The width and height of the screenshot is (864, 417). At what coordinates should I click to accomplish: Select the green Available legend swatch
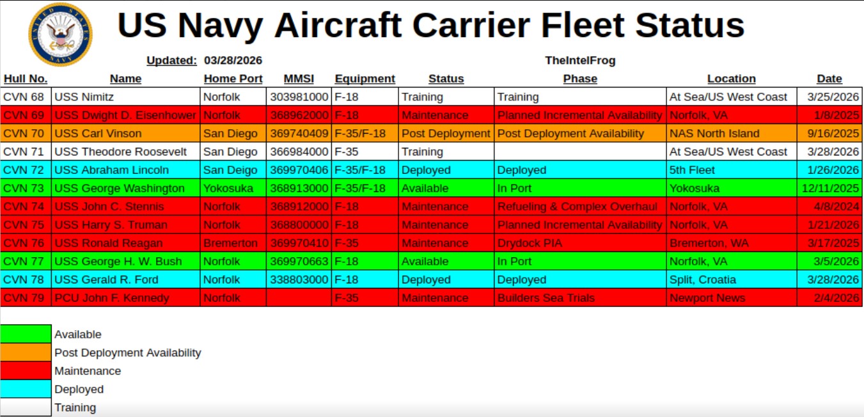point(26,334)
